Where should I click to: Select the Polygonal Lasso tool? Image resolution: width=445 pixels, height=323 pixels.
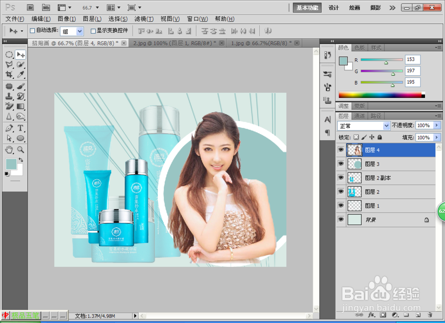(9, 65)
